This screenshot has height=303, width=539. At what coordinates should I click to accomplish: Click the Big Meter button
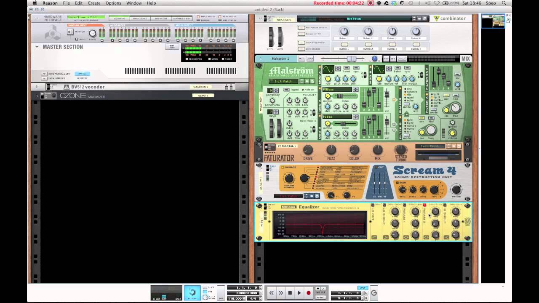pos(161,19)
